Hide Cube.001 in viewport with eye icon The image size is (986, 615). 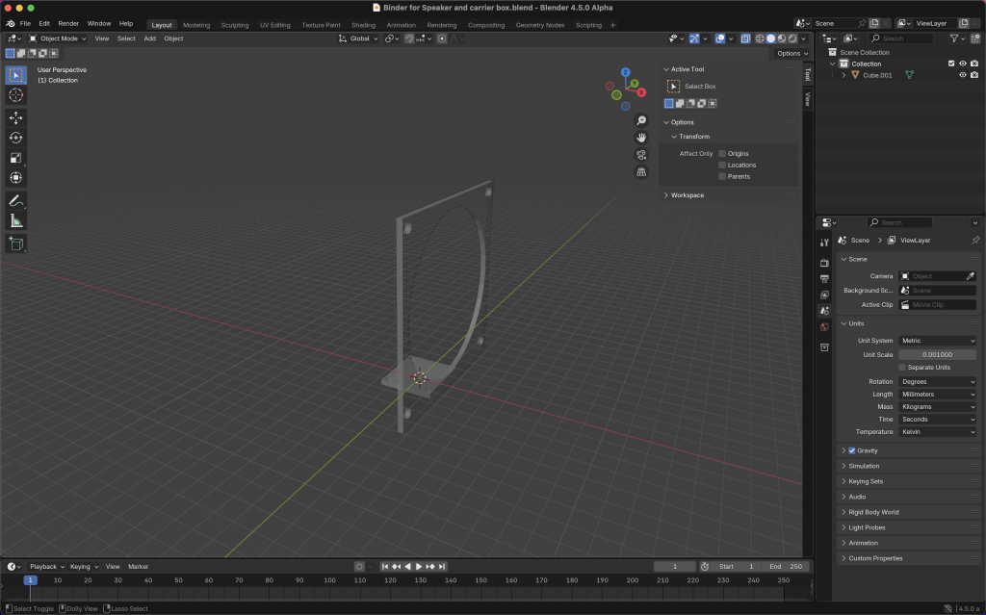[962, 75]
